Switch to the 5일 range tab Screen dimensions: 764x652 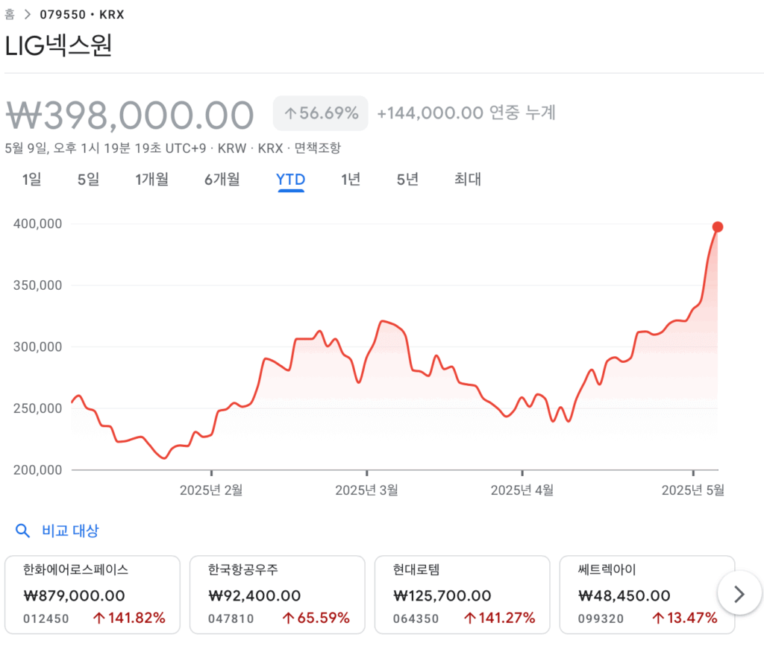(88, 179)
